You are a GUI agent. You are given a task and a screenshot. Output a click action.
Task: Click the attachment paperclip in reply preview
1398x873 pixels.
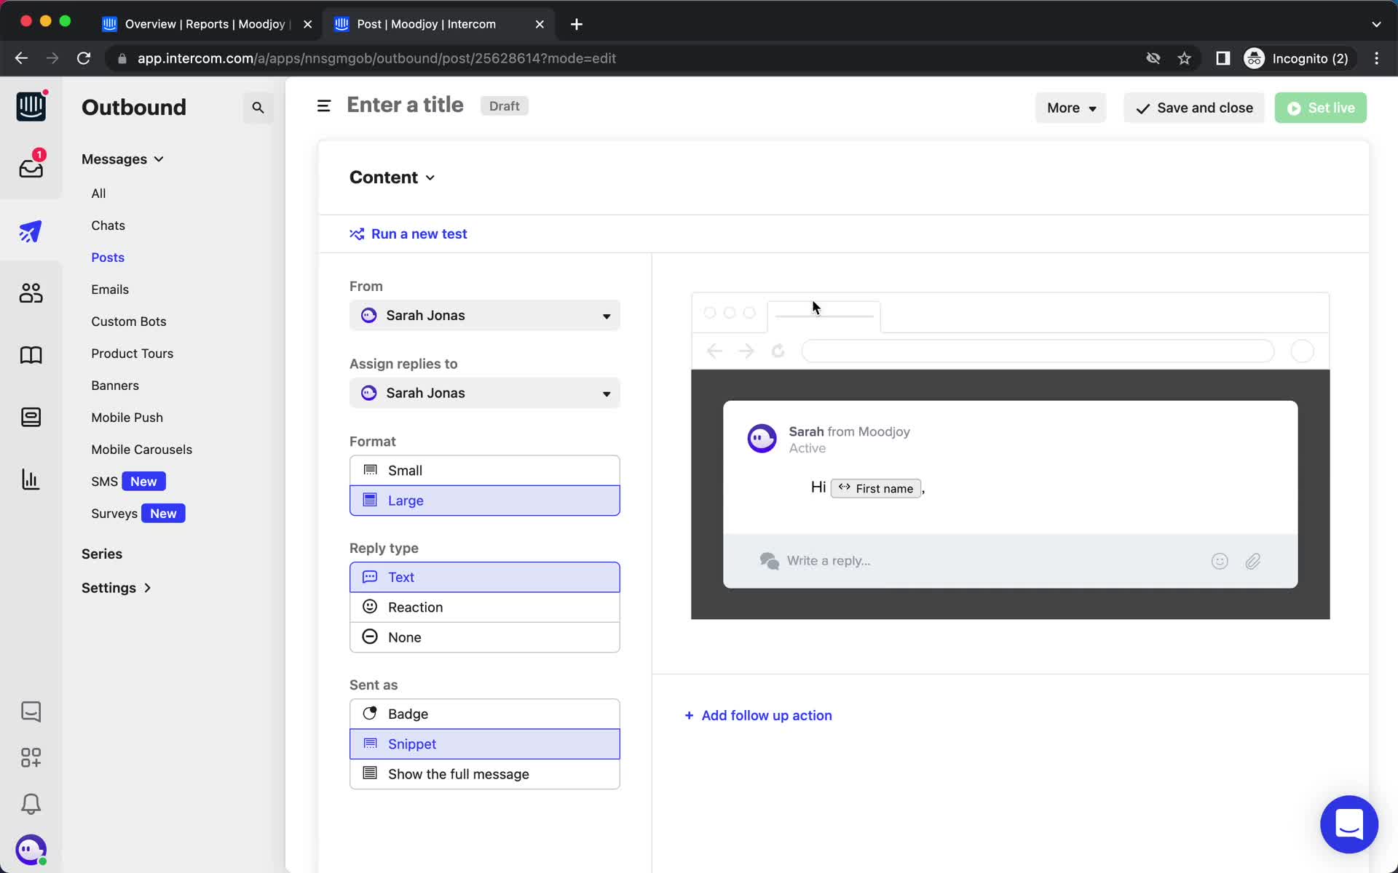(x=1252, y=561)
